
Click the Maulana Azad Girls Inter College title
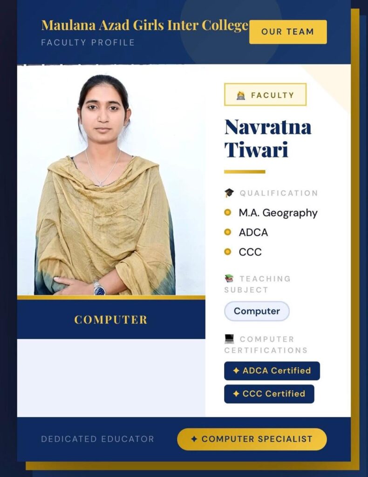(x=145, y=25)
